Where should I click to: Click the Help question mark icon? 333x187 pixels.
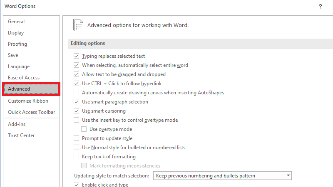[320, 6]
